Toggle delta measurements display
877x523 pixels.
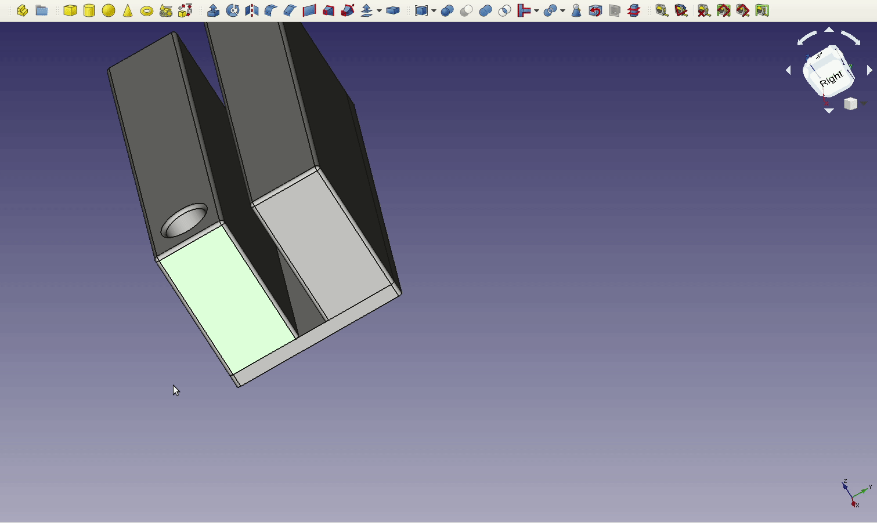point(762,10)
